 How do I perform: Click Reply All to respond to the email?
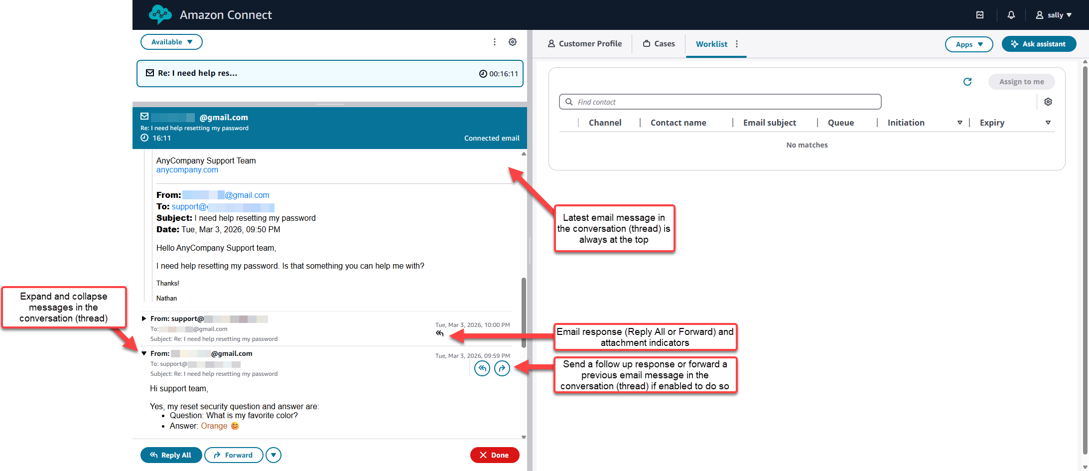(171, 455)
